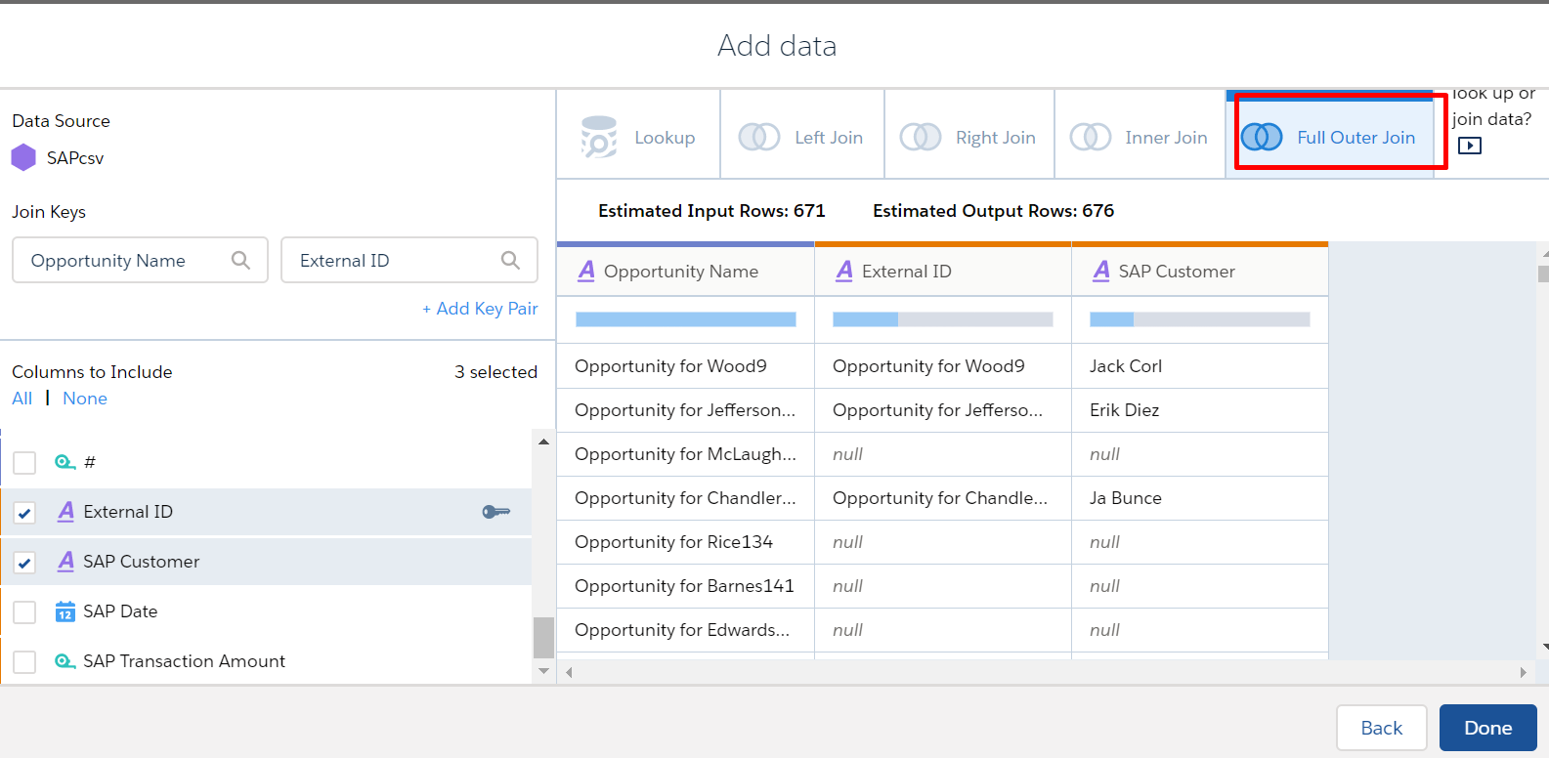This screenshot has width=1549, height=758.
Task: Click the video play icon beside join help
Action: click(1469, 146)
